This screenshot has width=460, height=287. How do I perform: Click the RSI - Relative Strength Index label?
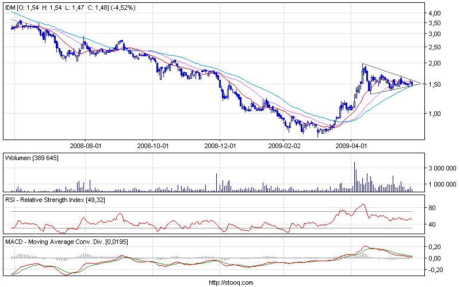click(x=55, y=200)
